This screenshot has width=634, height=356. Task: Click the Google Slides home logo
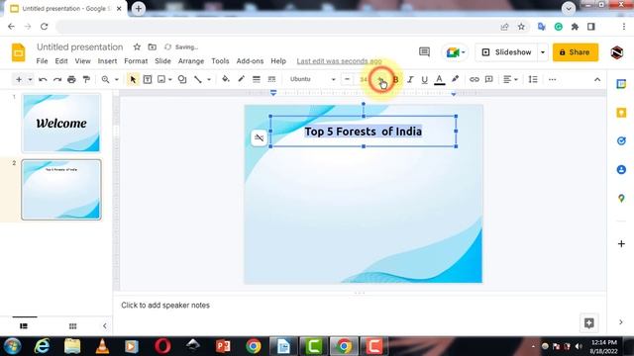[18, 52]
